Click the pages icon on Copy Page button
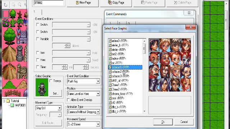The height and width of the screenshot is (129, 230). coord(110,3)
